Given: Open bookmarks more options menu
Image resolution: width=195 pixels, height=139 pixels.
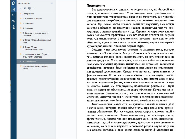Looking at the screenshot, I should (x=34, y=8).
